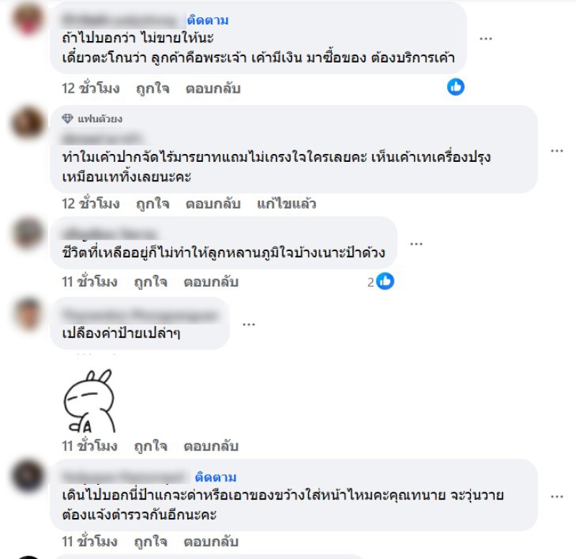Like the first comment with ถูกใจ

(x=153, y=88)
